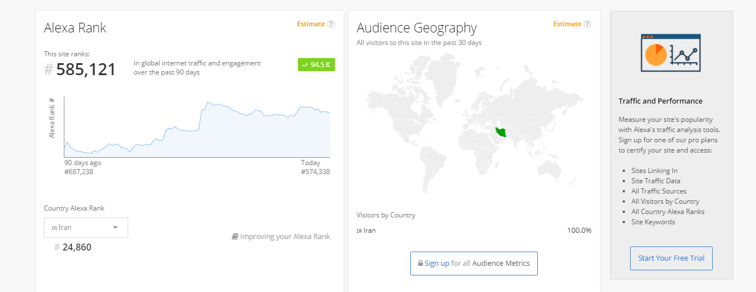Click the Audience Geography panel heading
The image size is (756, 292).
tap(416, 28)
